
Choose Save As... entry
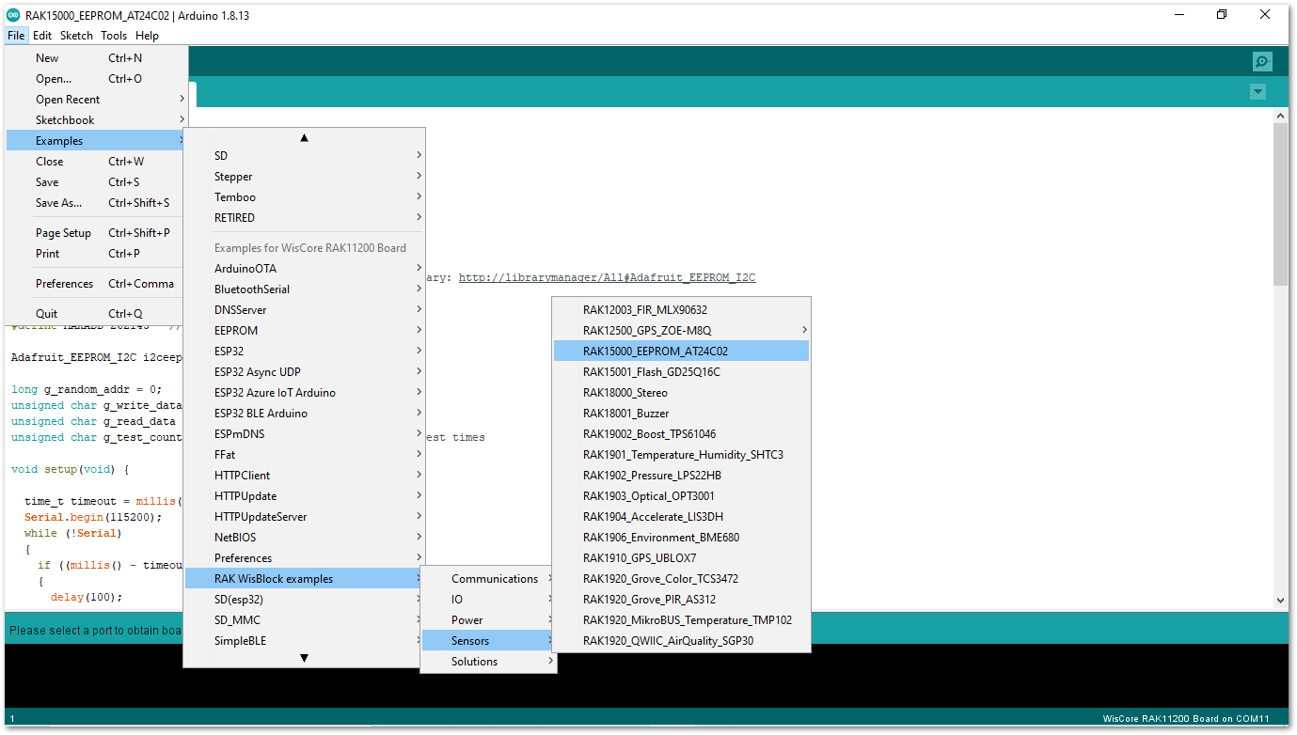tap(96, 203)
